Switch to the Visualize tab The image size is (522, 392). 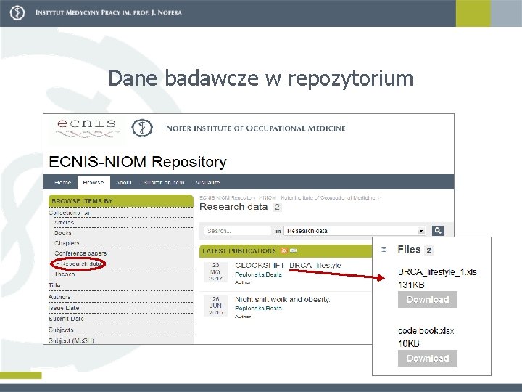[x=208, y=182]
